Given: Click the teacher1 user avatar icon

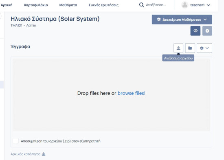Looking at the screenshot, I should pyautogui.click(x=185, y=5).
